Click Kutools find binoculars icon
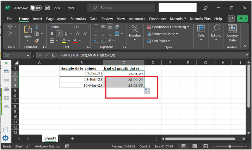Screen dimensions: 252x150 click(x=6, y=107)
